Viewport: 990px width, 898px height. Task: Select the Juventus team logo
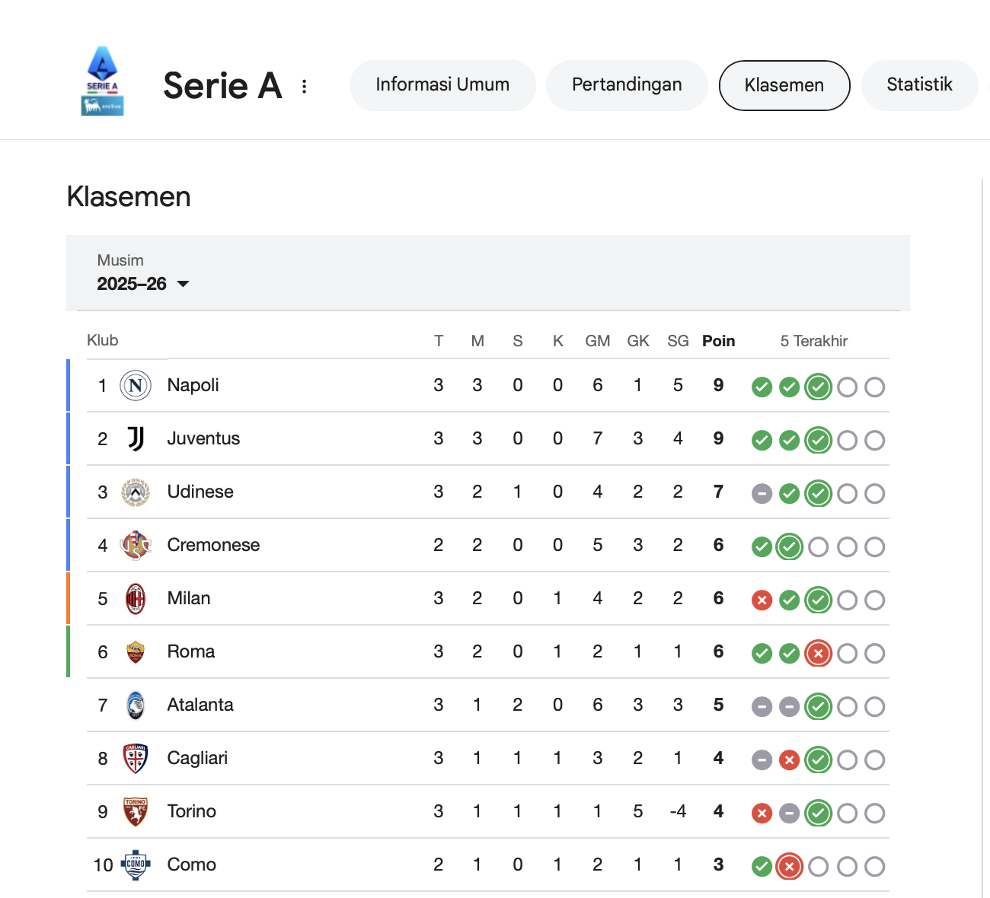(x=136, y=439)
